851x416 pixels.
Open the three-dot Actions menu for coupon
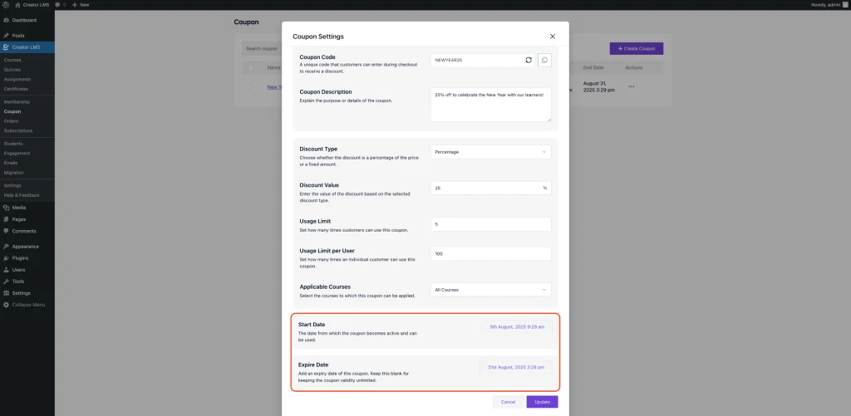point(632,86)
